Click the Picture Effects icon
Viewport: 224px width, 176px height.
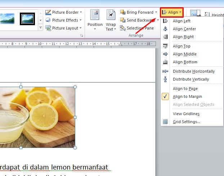[48, 20]
